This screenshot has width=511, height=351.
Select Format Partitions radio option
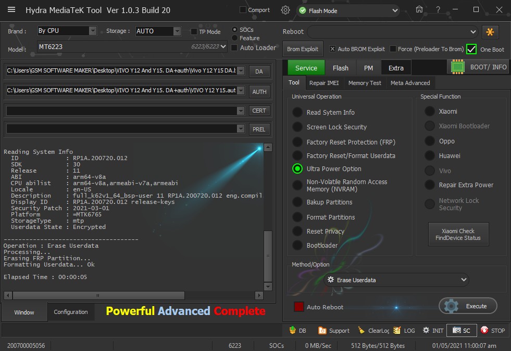[x=297, y=217]
